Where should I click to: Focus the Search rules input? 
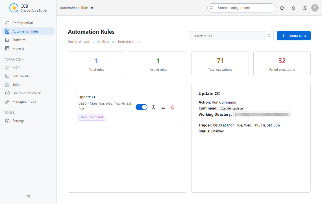pos(227,36)
